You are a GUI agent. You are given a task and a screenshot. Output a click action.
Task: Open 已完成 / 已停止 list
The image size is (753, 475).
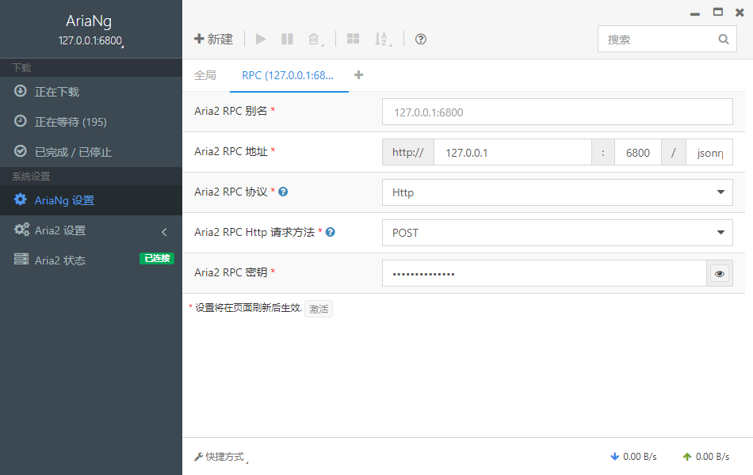pos(91,152)
